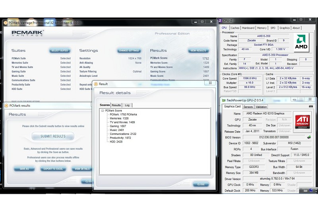318x212 pixels.
Task: Click 'HDD Suite' row in Suites list
Action: click(x=41, y=89)
